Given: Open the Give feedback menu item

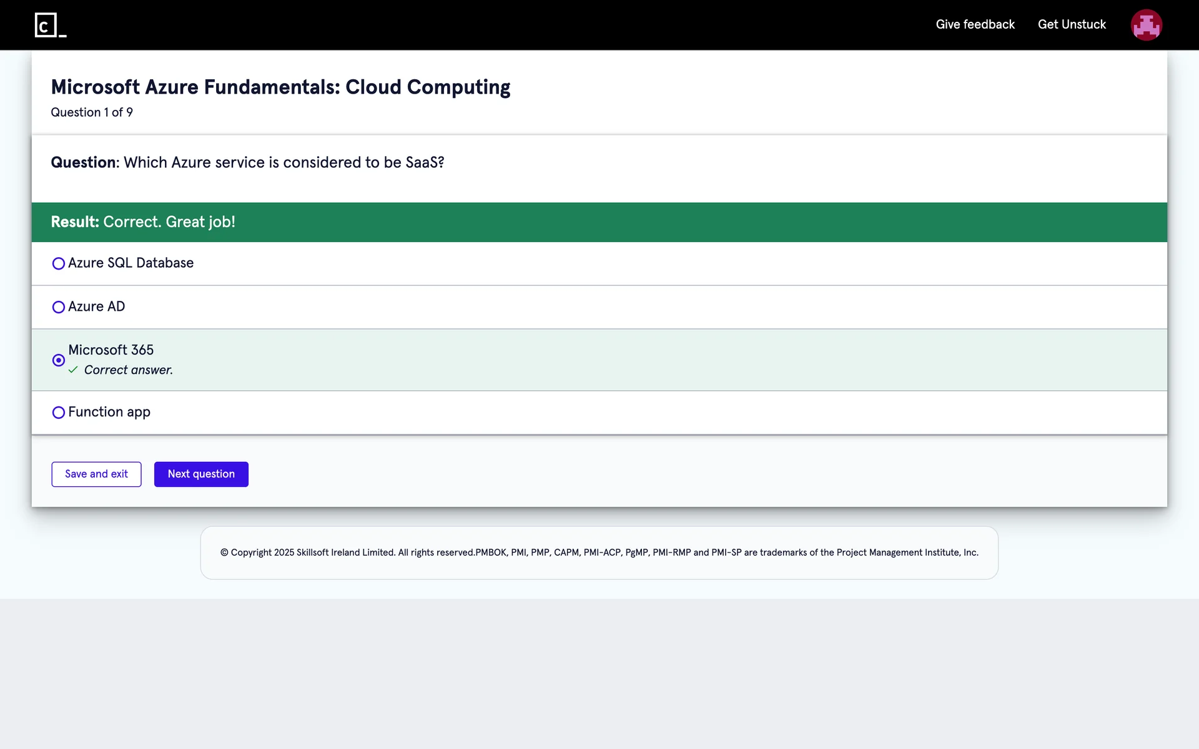Looking at the screenshot, I should 975,24.
